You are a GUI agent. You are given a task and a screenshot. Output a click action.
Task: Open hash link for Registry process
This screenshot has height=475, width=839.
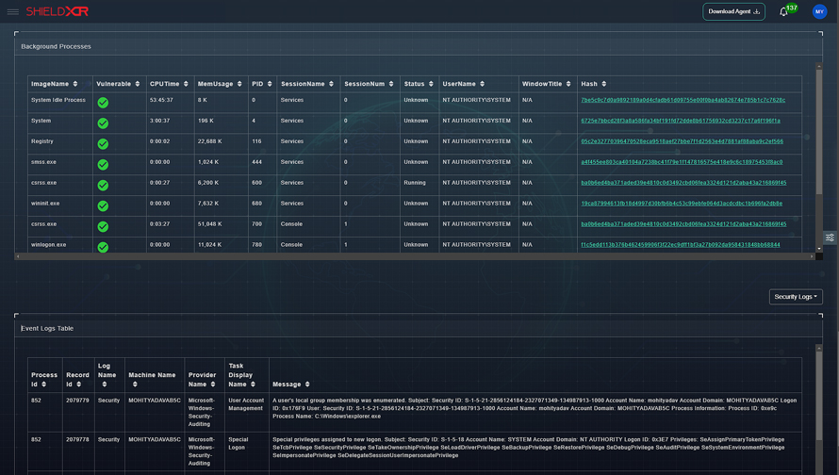point(683,141)
